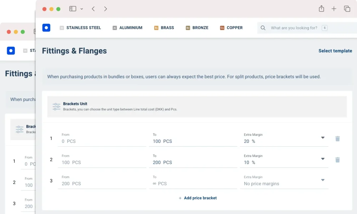The width and height of the screenshot is (357, 214).
Task: Click the Add price bracket button
Action: click(x=197, y=198)
